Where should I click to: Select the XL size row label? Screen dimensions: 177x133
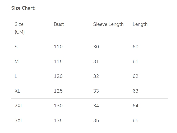click(x=17, y=91)
